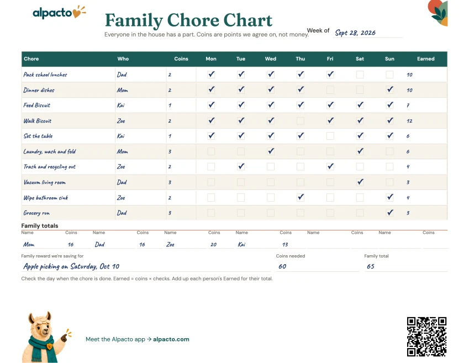Toggle Sunday checkbox for Dinner dishes
Image resolution: width=469 pixels, height=363 pixels.
[390, 90]
